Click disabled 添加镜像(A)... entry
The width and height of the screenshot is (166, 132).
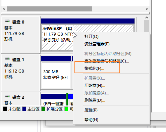[97, 93]
